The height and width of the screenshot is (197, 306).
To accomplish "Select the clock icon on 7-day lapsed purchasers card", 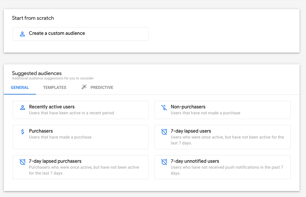I will 22,162.
